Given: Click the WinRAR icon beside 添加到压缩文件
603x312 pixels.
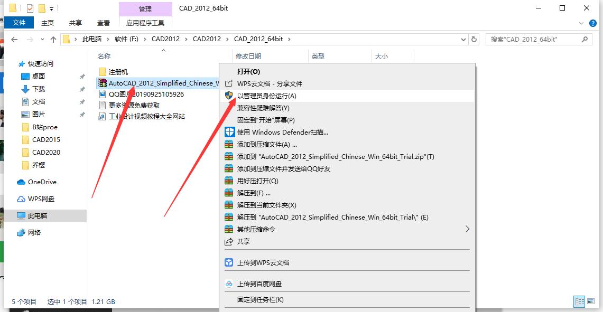Looking at the screenshot, I should pyautogui.click(x=229, y=144).
